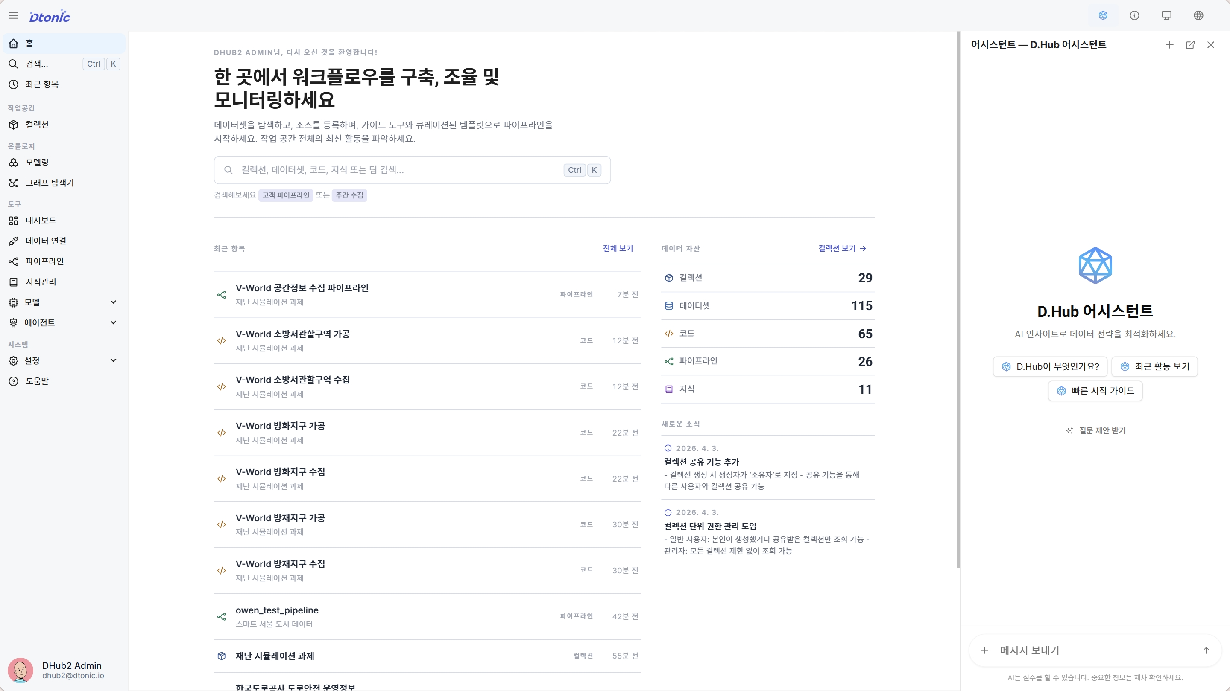Open 모델링 in the sidebar
The image size is (1230, 691).
pos(64,163)
